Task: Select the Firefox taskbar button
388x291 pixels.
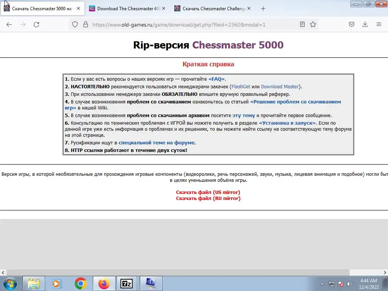Action: tap(104, 283)
